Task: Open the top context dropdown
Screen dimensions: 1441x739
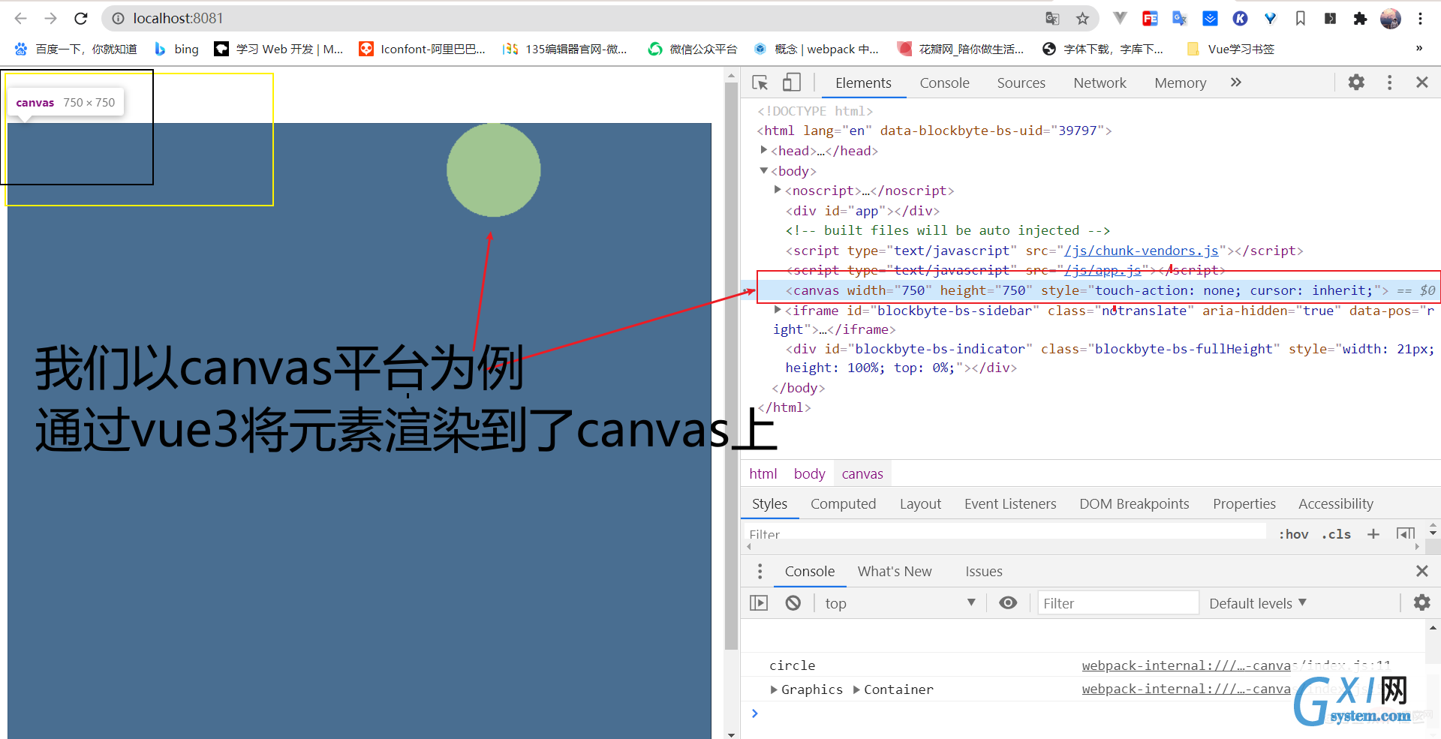Action: 900,602
